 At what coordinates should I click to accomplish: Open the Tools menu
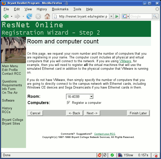pos(77,9)
